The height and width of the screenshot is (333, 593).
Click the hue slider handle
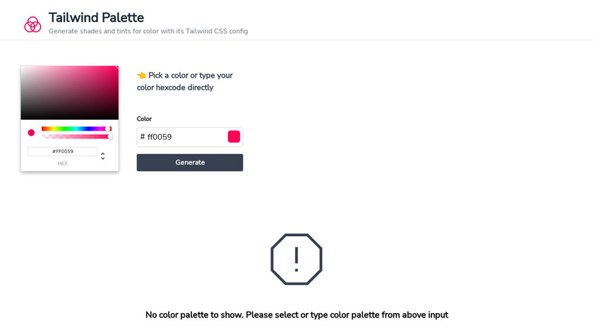coord(108,128)
